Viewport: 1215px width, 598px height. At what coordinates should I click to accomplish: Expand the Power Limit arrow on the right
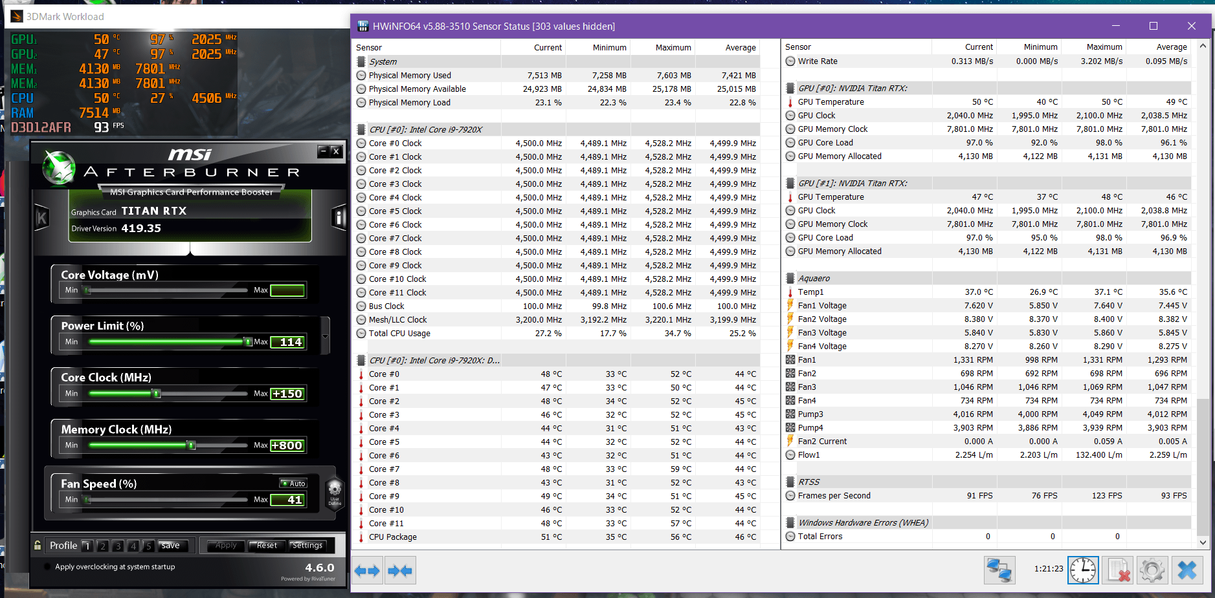point(325,336)
